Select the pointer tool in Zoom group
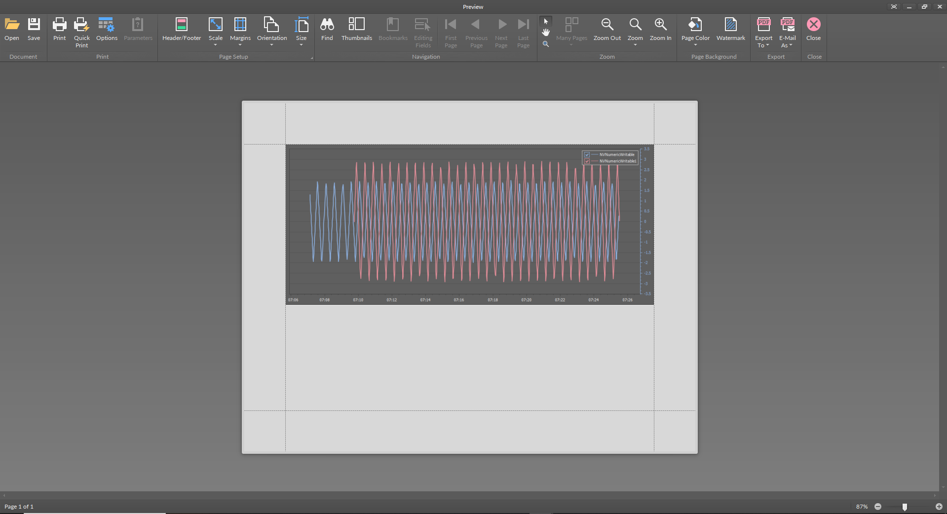This screenshot has width=947, height=514. (x=546, y=22)
